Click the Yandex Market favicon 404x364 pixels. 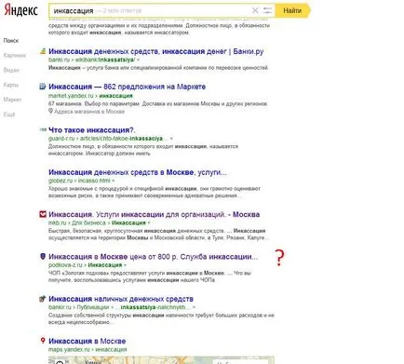(x=43, y=87)
